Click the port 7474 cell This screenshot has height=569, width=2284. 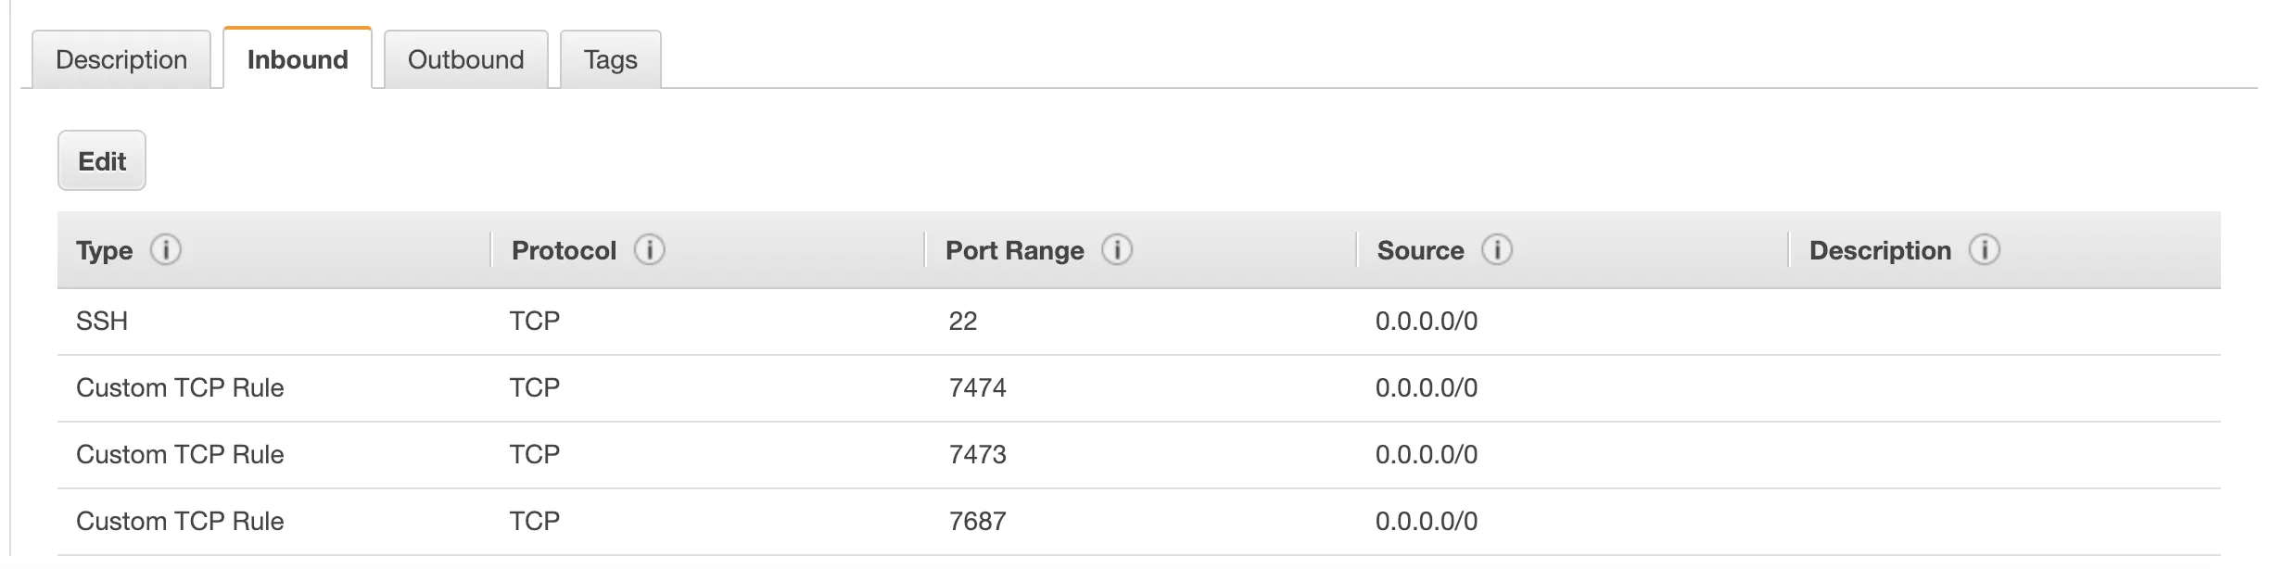click(977, 388)
